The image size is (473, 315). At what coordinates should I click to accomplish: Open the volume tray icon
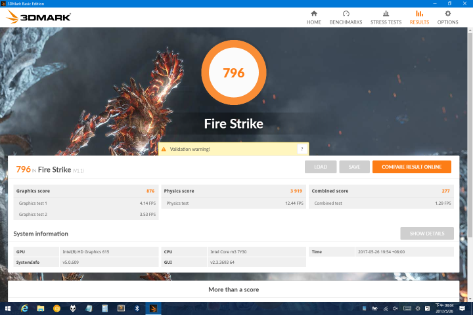(395, 308)
